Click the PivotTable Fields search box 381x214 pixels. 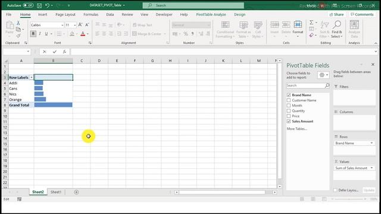click(x=308, y=86)
